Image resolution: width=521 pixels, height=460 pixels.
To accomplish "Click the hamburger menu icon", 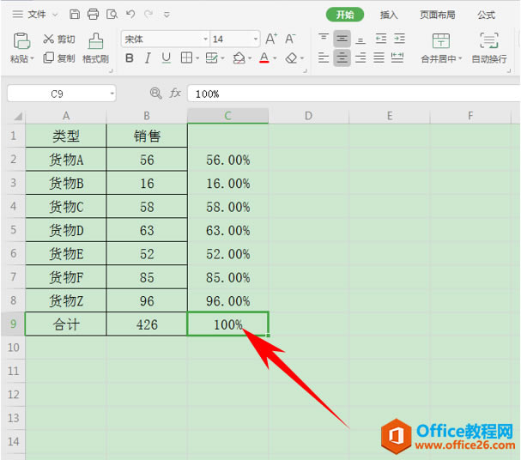I will tap(18, 14).
